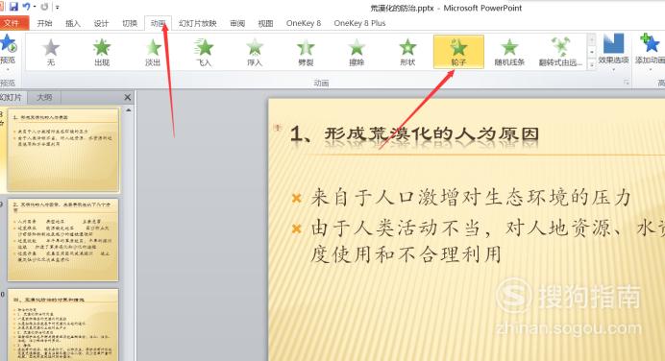This screenshot has height=361, width=665.
Task: Switch to the 视图 (View) tab
Action: 265,23
